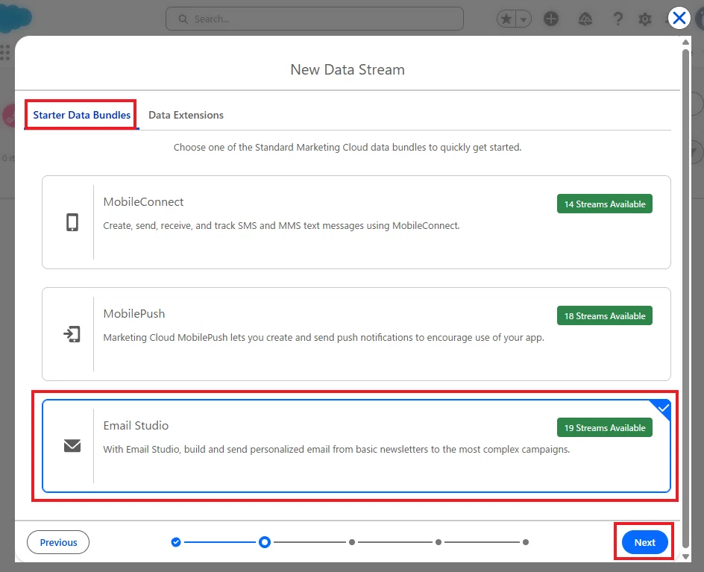Click the dialog scrollbar up arrow
704x572 pixels.
[x=685, y=43]
